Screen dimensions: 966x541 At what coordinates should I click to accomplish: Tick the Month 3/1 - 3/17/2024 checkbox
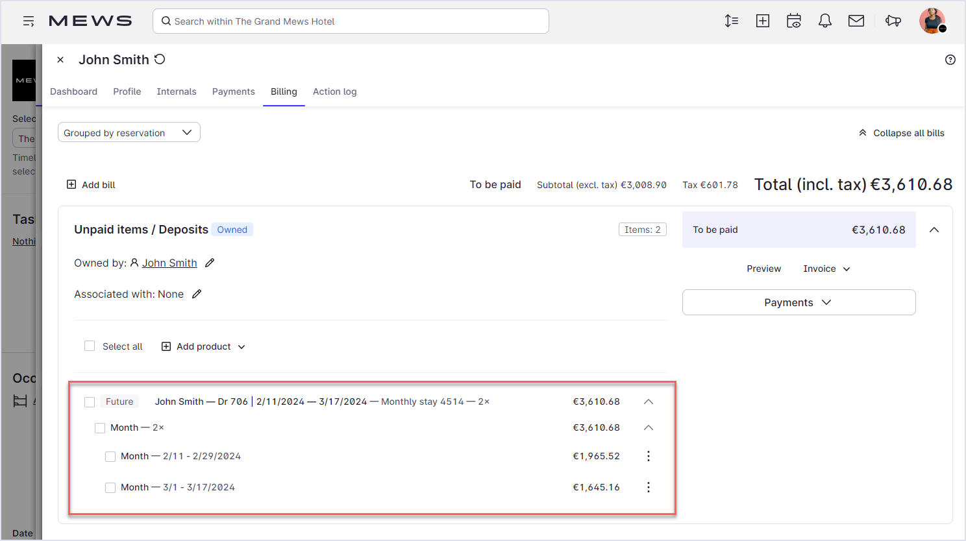110,488
